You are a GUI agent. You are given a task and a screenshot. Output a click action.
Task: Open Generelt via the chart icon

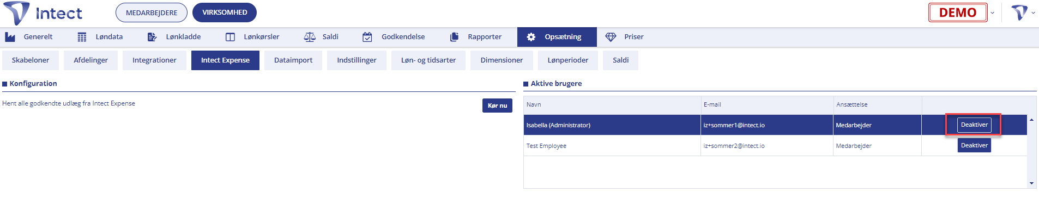click(x=10, y=37)
